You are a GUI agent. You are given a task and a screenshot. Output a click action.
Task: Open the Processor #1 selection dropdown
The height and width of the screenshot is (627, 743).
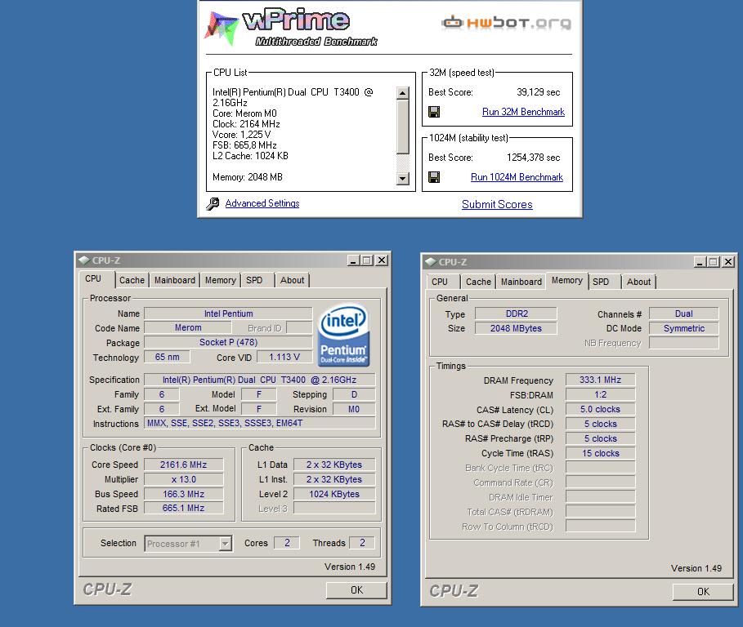point(226,543)
